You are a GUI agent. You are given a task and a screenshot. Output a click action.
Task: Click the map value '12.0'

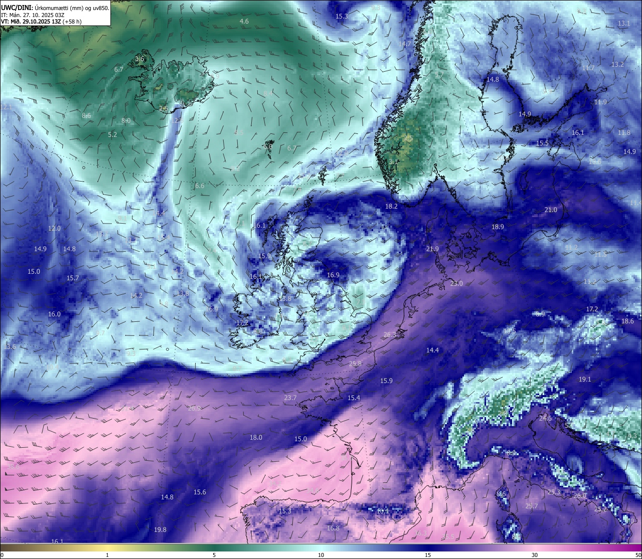(54, 229)
